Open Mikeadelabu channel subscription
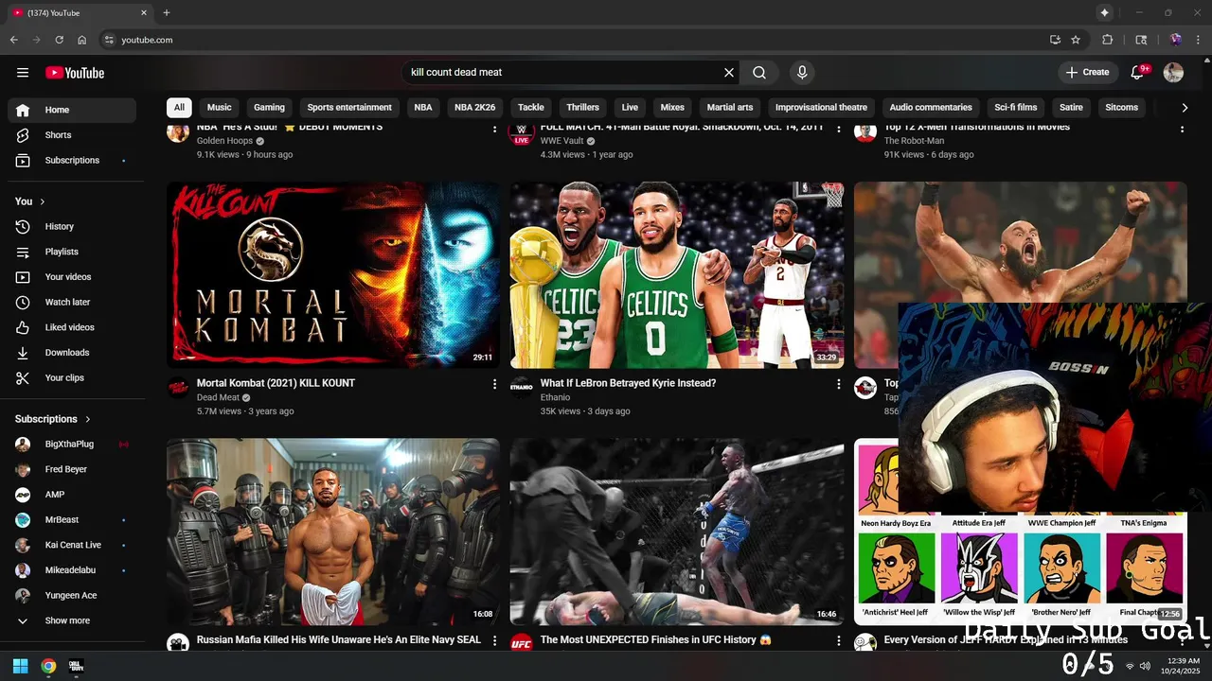The height and width of the screenshot is (681, 1212). coord(72,570)
